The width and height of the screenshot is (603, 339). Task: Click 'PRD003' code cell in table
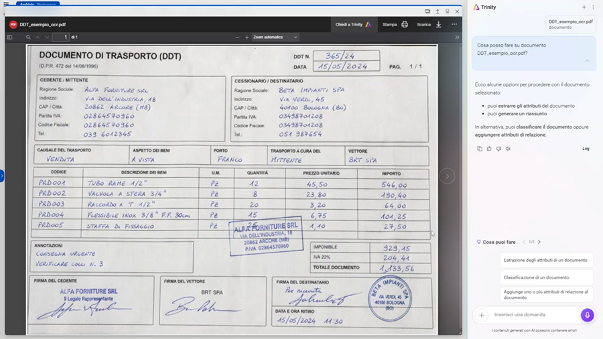pyautogui.click(x=52, y=204)
